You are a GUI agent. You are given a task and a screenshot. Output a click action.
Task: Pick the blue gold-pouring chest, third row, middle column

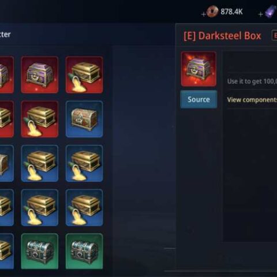tap(40, 163)
